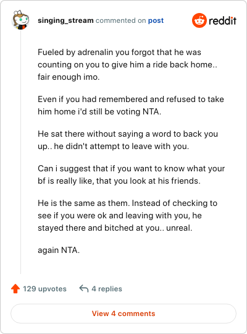Click the orange Reddit Snoo logo
The width and height of the screenshot is (247, 334).
(199, 20)
